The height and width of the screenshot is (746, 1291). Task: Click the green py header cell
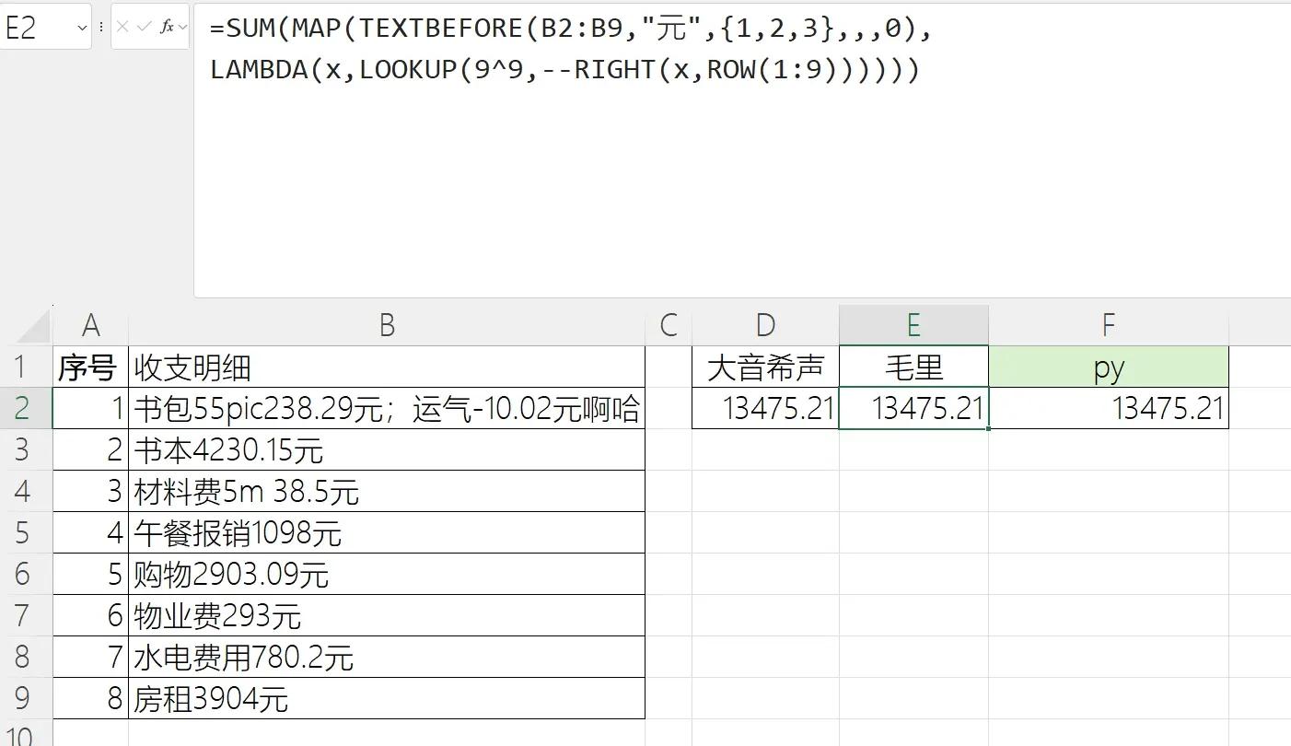pyautogui.click(x=1108, y=367)
